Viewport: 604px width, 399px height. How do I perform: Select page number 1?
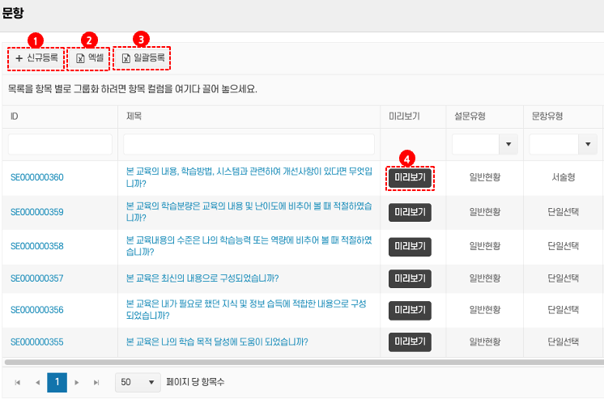pos(57,382)
